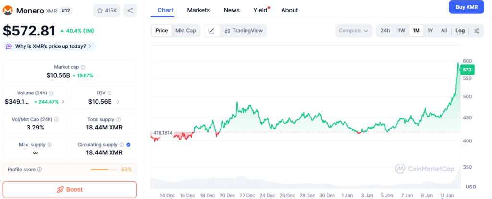
Task: Click the Boost button
Action: point(70,189)
